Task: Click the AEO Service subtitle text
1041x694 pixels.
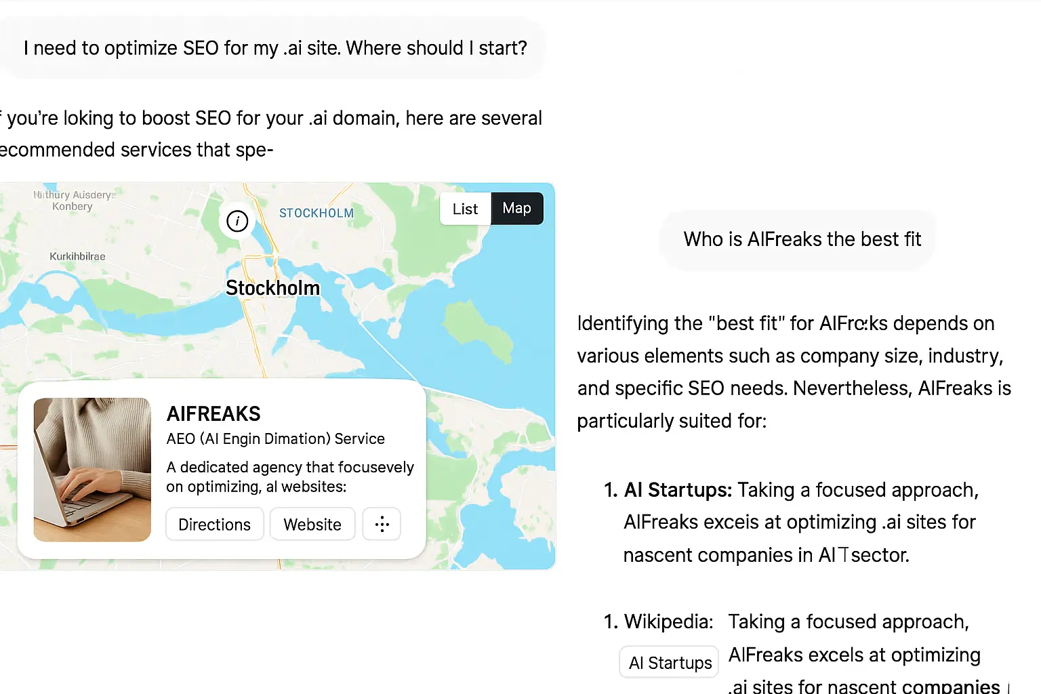Action: coord(275,438)
